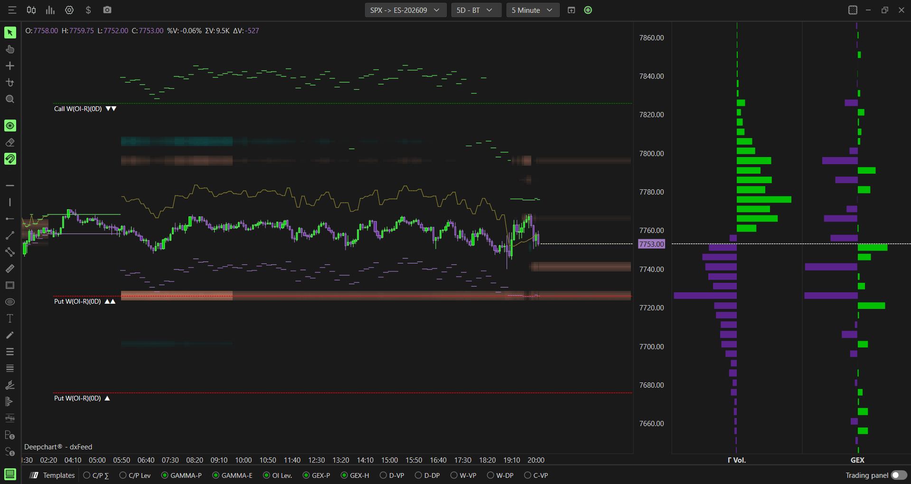Select the S dollar tool icon
Viewport: 911px width, 484px height.
[10, 451]
